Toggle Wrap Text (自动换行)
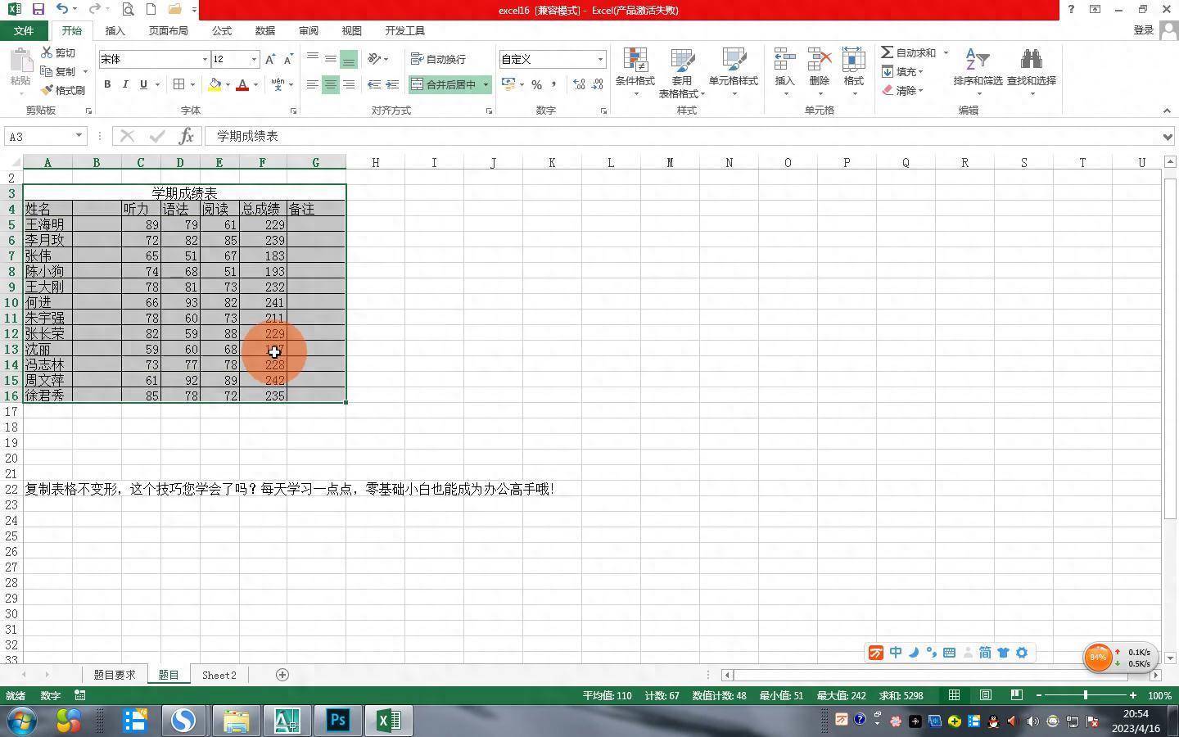 coord(438,59)
